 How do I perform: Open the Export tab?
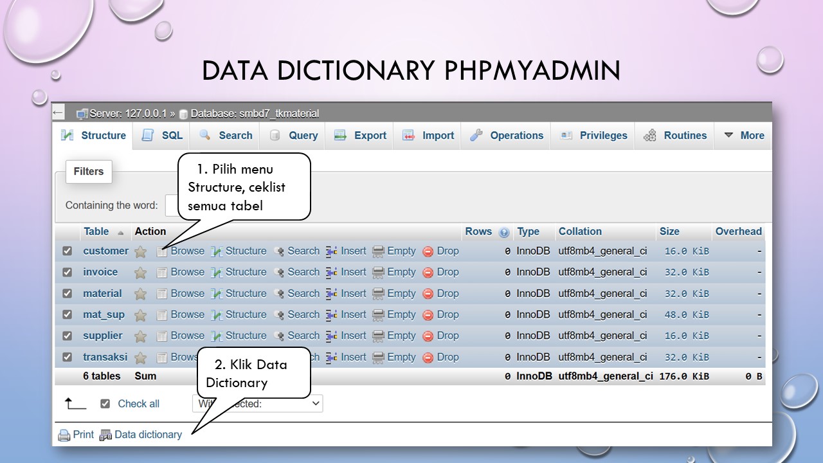361,136
